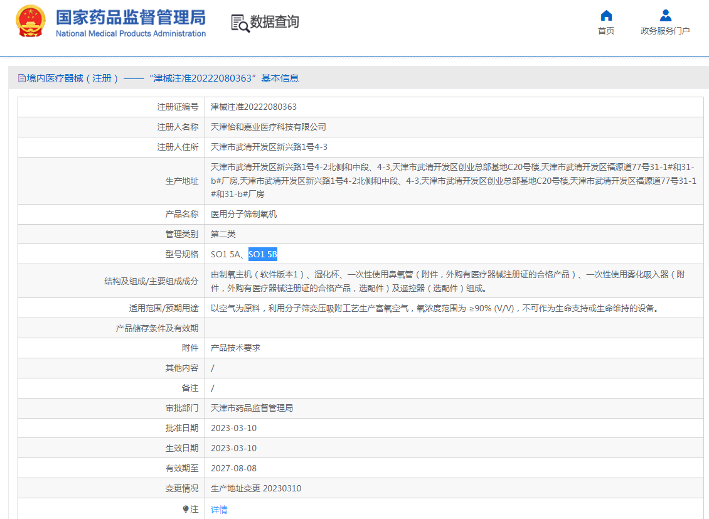Click the 型号规格 row label
Screen dimensions: 709x519
pyautogui.click(x=182, y=255)
